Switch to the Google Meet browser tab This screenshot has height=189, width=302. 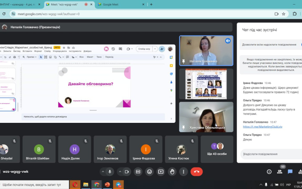[x=121, y=5]
